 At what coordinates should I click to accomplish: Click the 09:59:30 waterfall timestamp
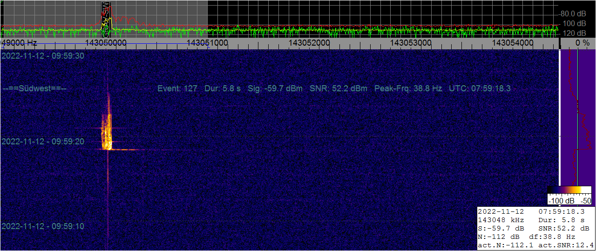(x=43, y=56)
